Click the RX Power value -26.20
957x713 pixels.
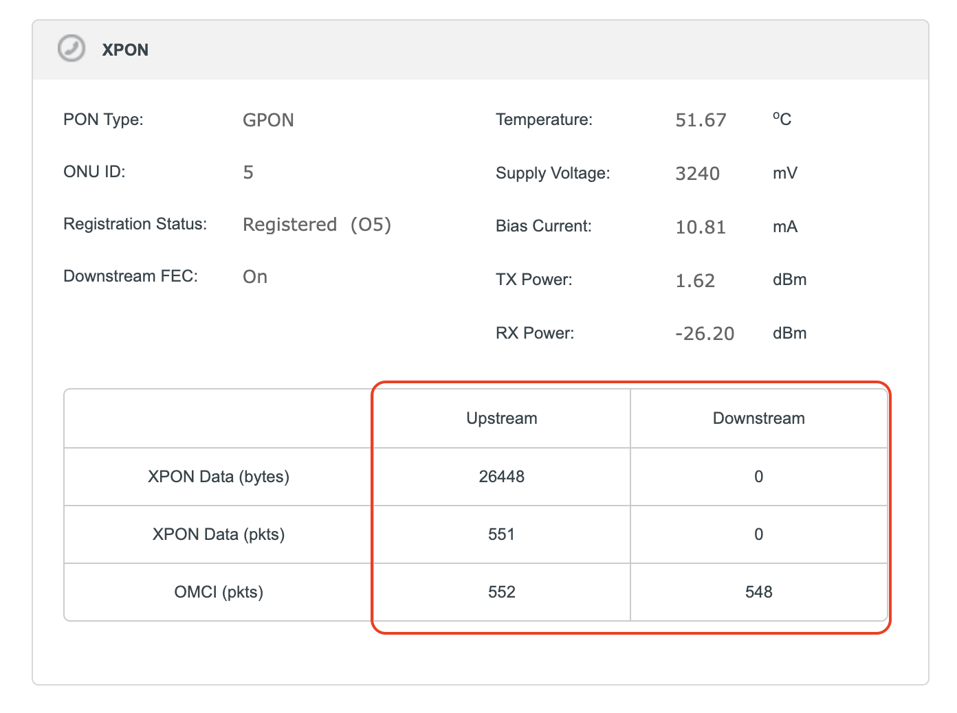click(x=705, y=334)
